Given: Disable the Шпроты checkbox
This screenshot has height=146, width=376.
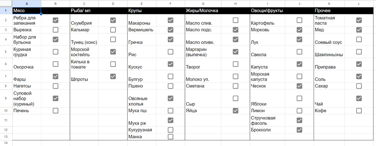Looking at the screenshot, I should click(x=113, y=76).
